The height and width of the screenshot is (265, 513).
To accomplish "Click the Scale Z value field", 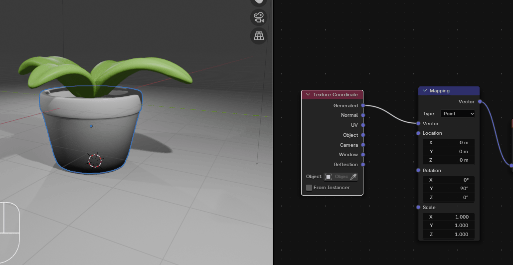I will pos(449,235).
